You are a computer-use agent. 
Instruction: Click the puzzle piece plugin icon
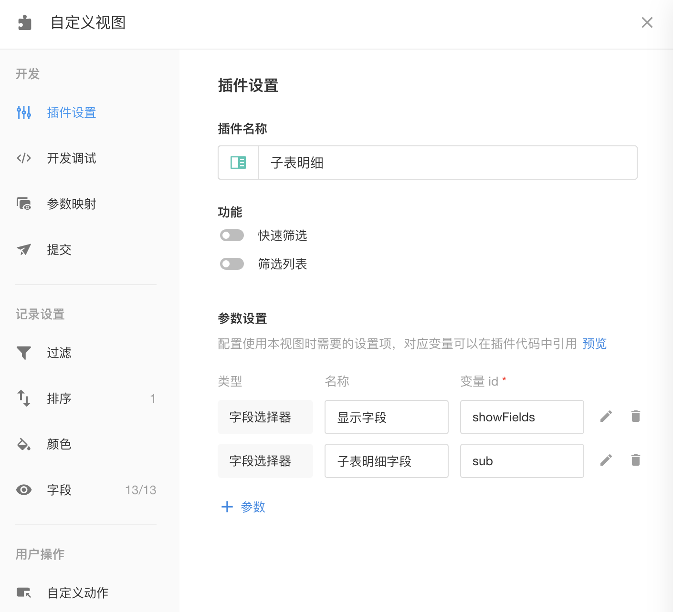(24, 22)
